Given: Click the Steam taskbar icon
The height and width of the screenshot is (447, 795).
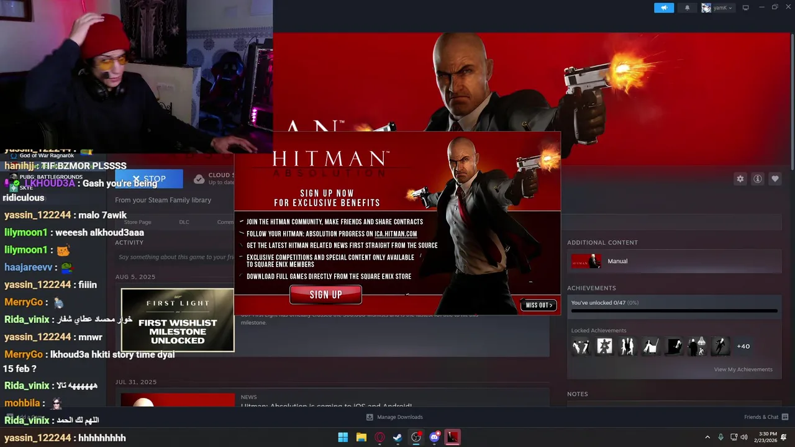Looking at the screenshot, I should pyautogui.click(x=397, y=437).
